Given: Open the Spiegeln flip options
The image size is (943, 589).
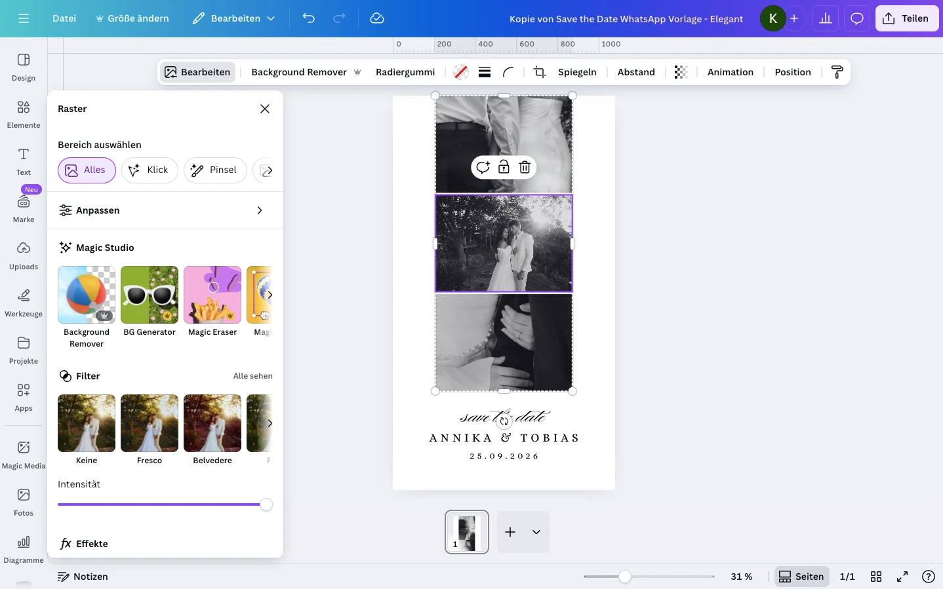Looking at the screenshot, I should 577,72.
